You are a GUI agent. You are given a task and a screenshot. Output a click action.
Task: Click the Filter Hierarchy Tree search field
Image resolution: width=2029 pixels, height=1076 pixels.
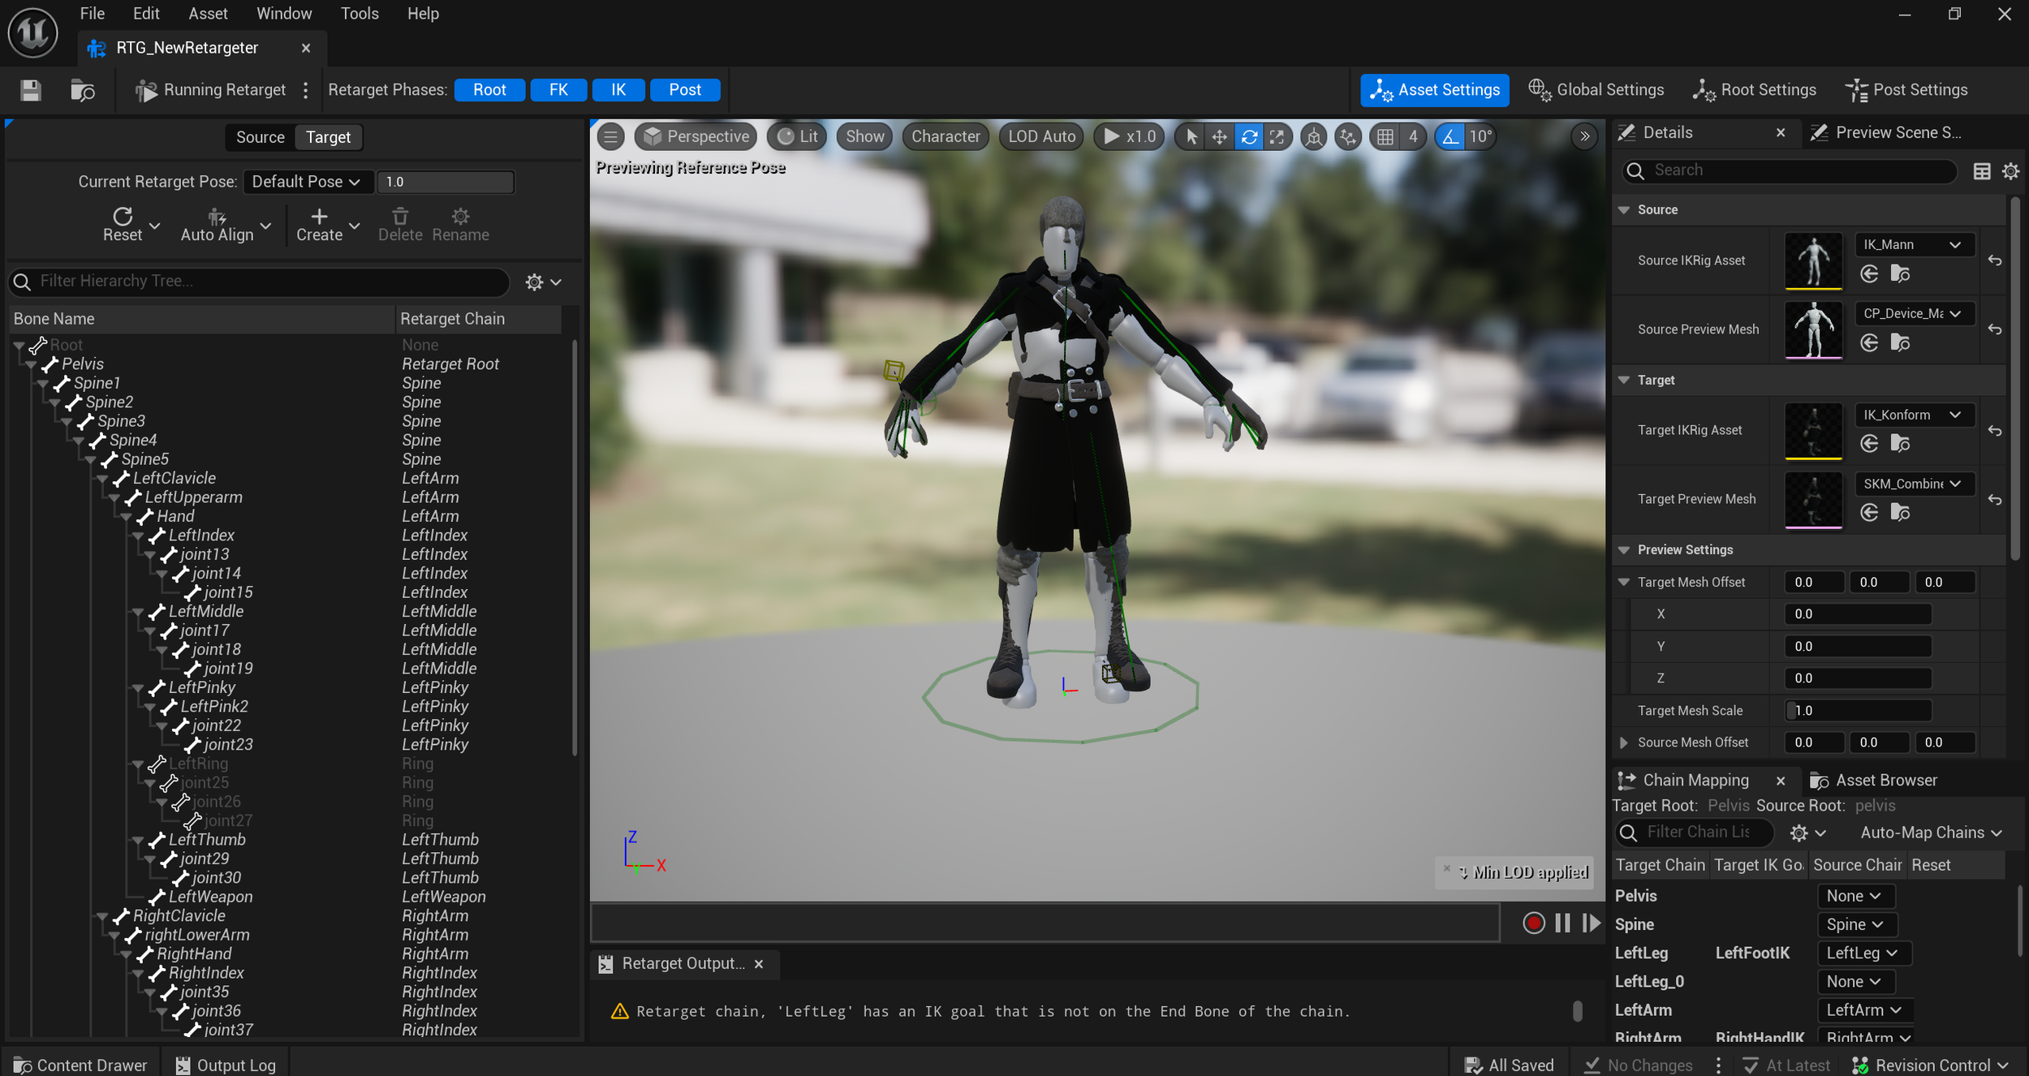[x=268, y=281]
